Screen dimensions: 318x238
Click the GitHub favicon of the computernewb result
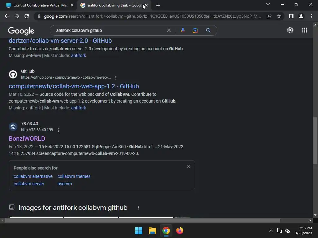click(x=13, y=74)
